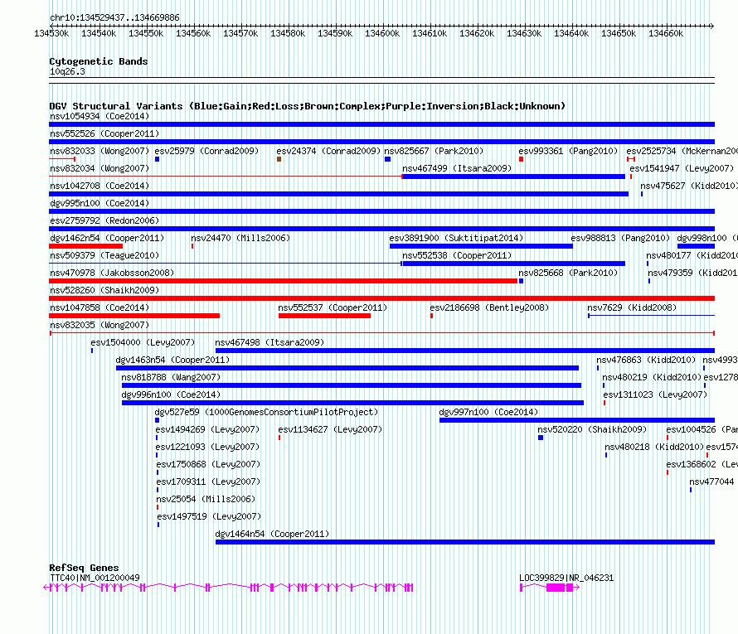Viewport: 738px width, 634px height.
Task: Open the nsv832035 (Wong2007) label
Action: pyautogui.click(x=100, y=325)
